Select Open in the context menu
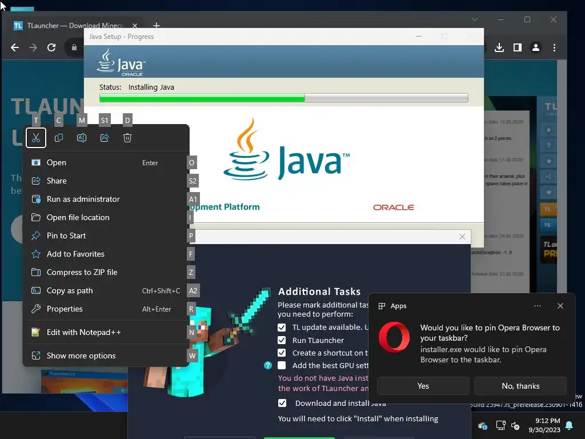585x439 pixels. [x=106, y=162]
